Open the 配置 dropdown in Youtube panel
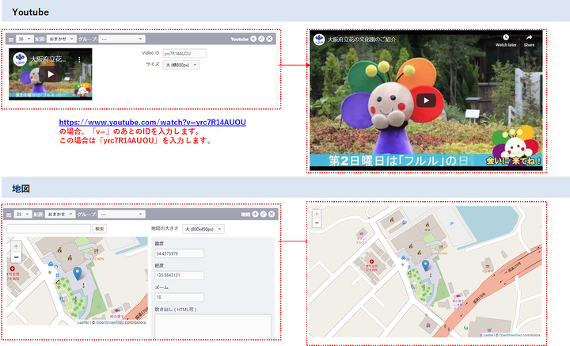570x346 pixels. 61,38
